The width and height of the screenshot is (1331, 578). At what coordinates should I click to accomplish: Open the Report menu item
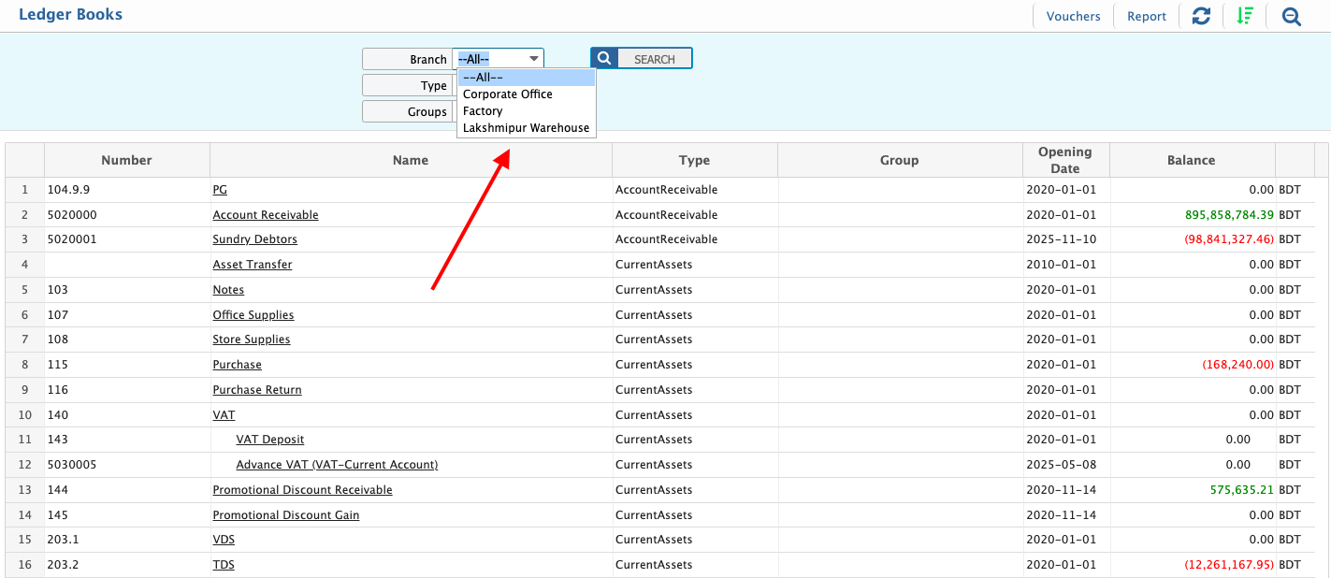pyautogui.click(x=1146, y=16)
